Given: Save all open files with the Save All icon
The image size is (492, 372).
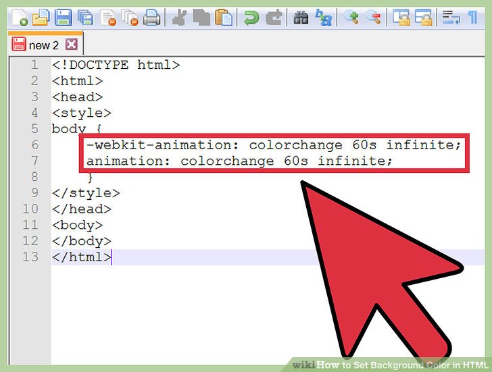Looking at the screenshot, I should pos(85,18).
